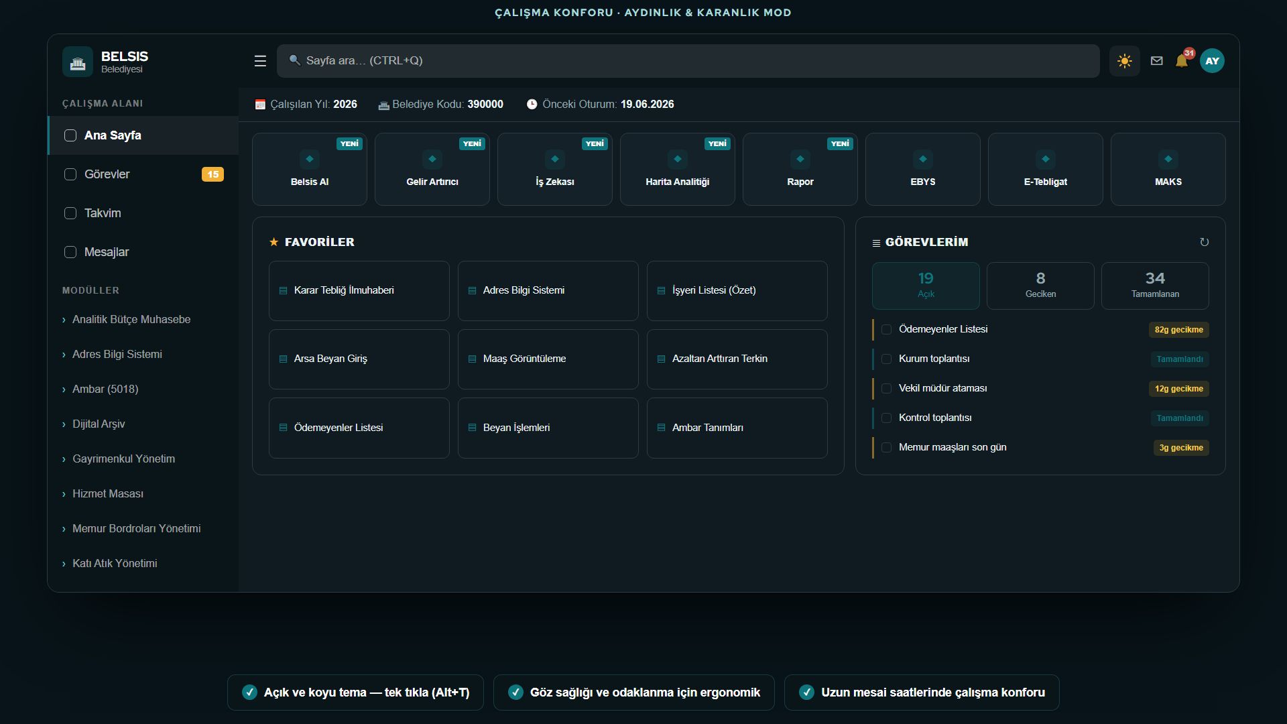Click the Harita Analitiği diamond icon
Image resolution: width=1287 pixels, height=724 pixels.
coord(678,159)
